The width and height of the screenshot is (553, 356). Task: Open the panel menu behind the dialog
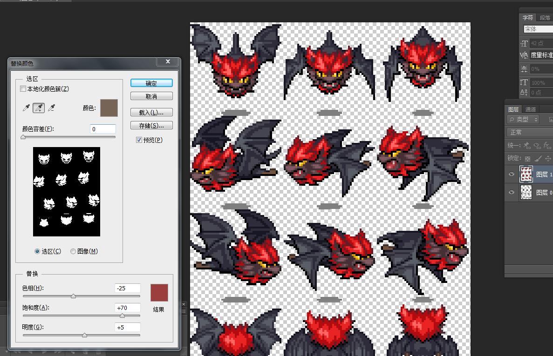tap(184, 311)
